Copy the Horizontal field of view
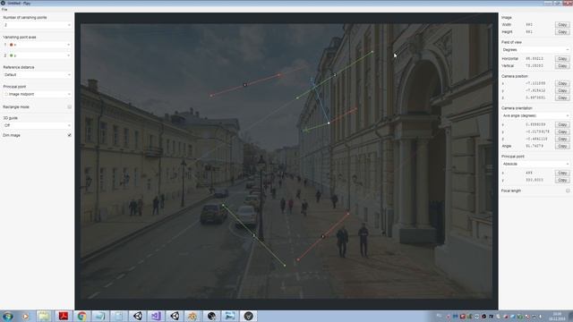Image resolution: width=573 pixels, height=322 pixels. 562,59
